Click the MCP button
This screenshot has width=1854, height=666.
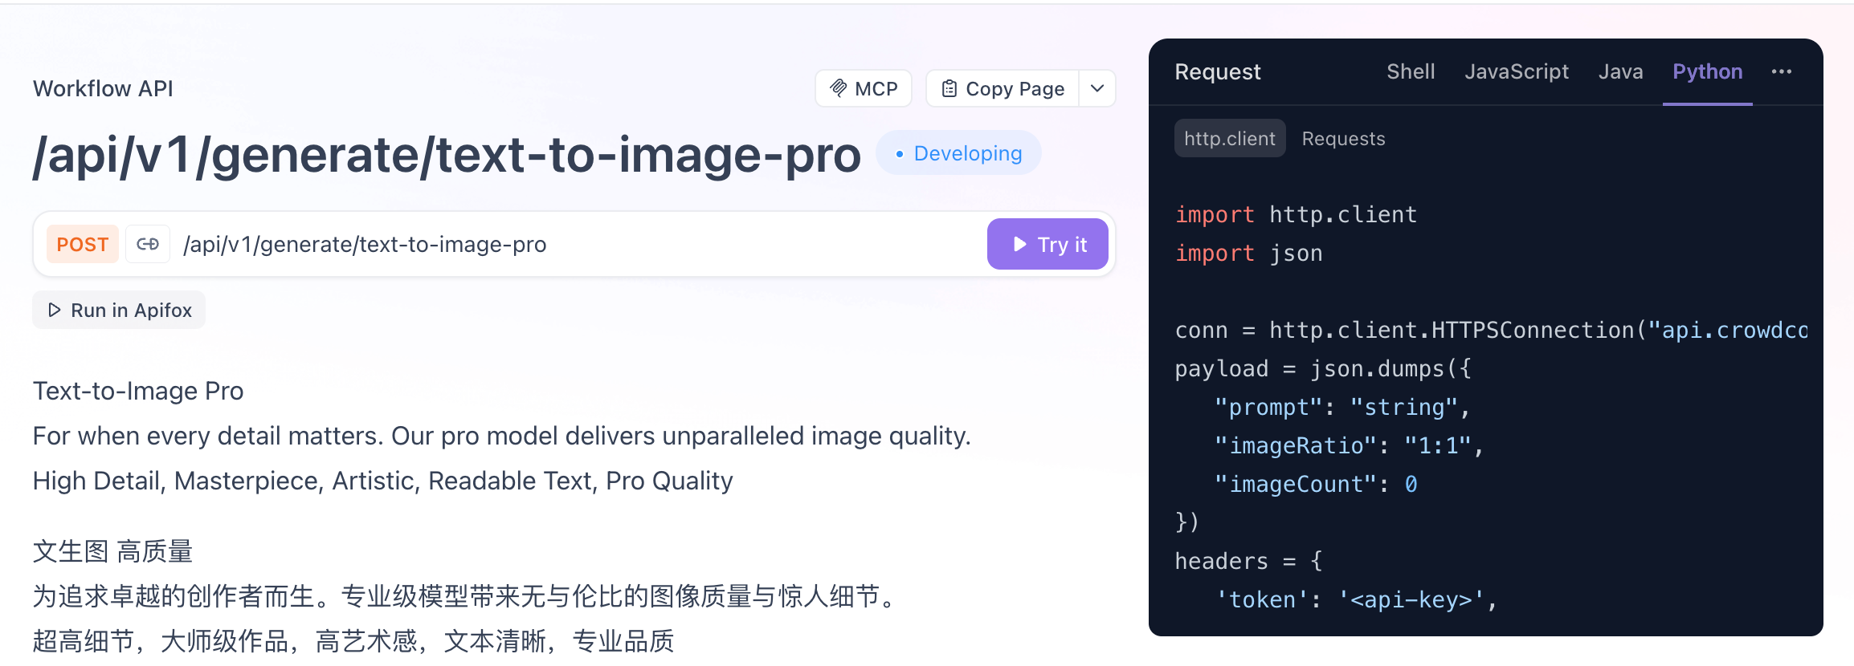(864, 88)
